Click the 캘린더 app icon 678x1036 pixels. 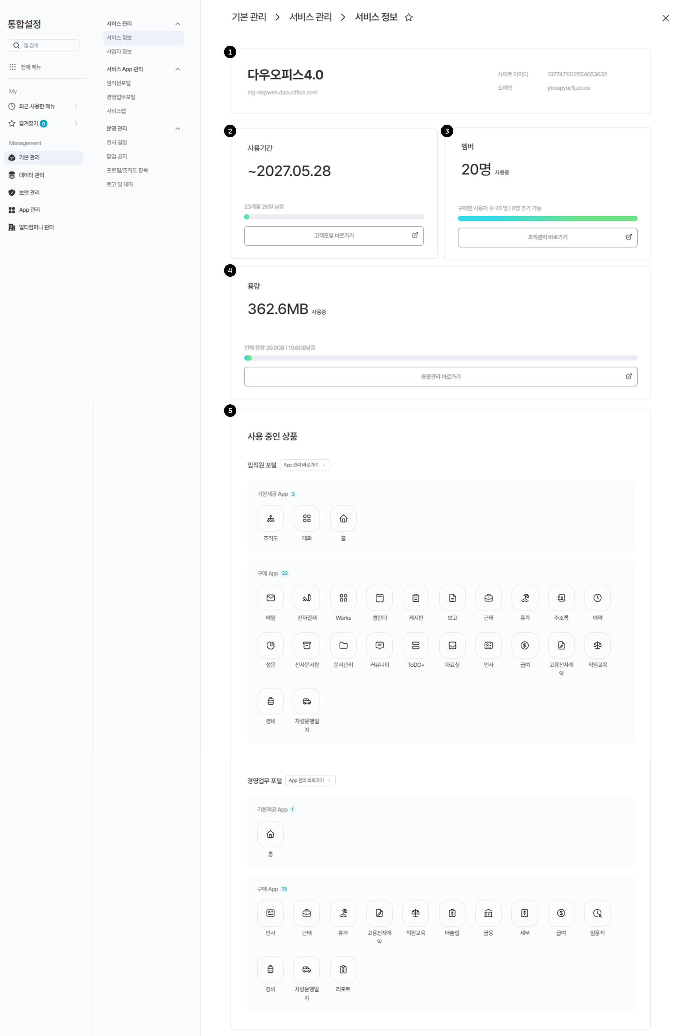click(x=379, y=598)
